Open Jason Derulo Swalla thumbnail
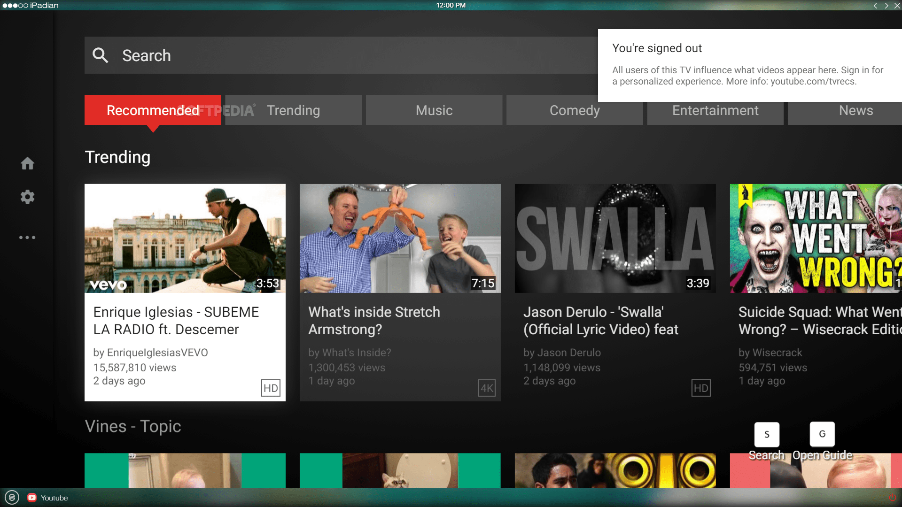Viewport: 902px width, 507px height. 615,238
